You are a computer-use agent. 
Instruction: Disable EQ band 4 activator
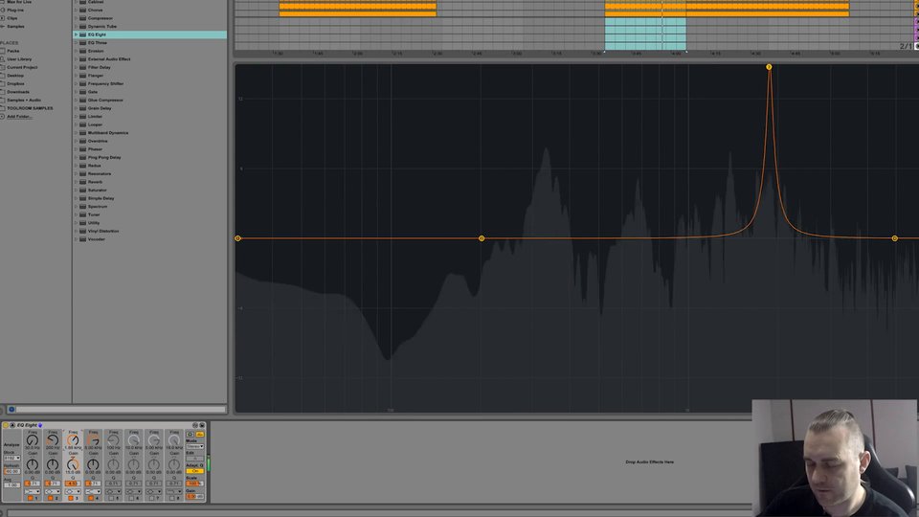[x=91, y=498]
